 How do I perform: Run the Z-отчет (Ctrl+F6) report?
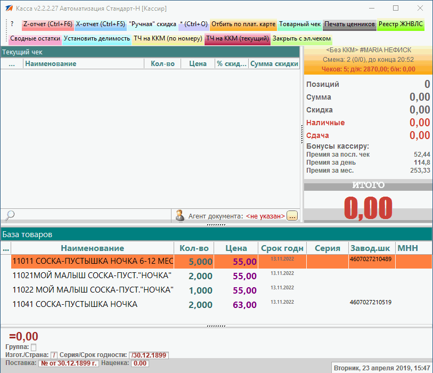click(47, 25)
